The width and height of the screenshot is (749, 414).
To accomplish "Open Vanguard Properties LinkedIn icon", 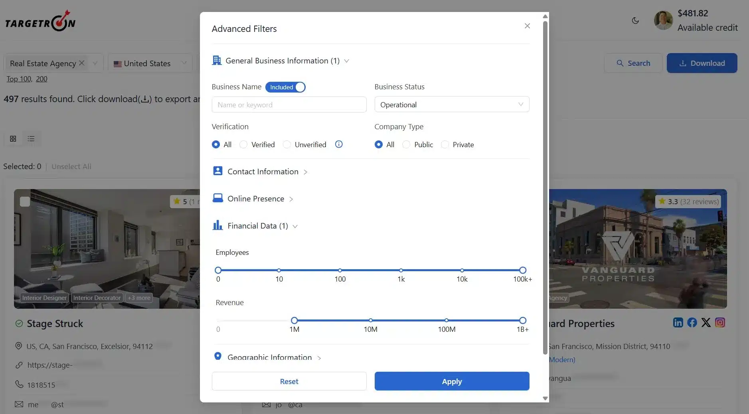I will pos(678,323).
